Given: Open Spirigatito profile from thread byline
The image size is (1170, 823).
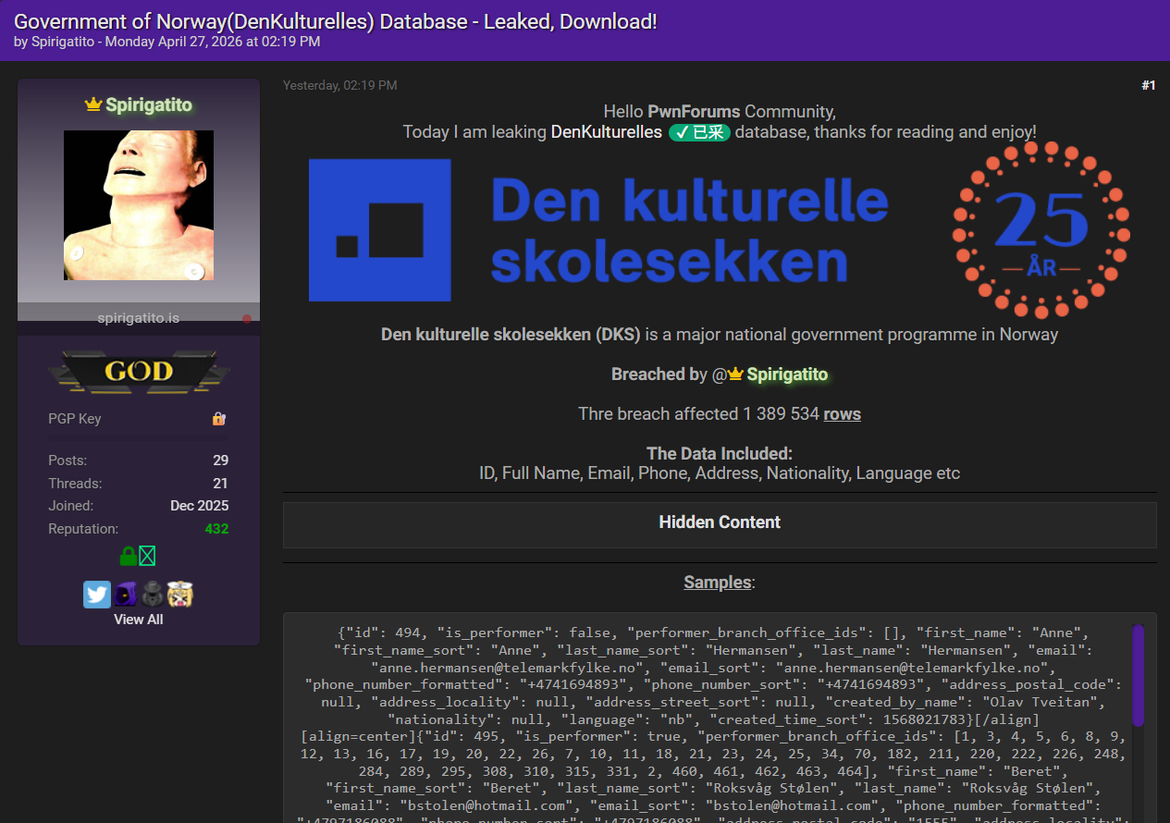Looking at the screenshot, I should tap(63, 42).
